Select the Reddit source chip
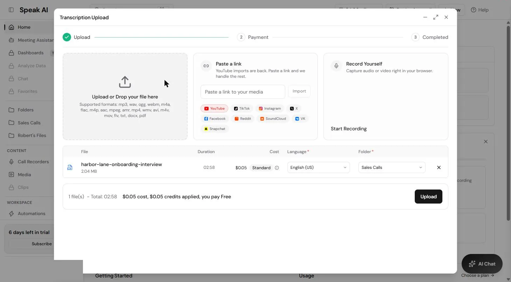Screen dimensions: 511x282 [243, 119]
